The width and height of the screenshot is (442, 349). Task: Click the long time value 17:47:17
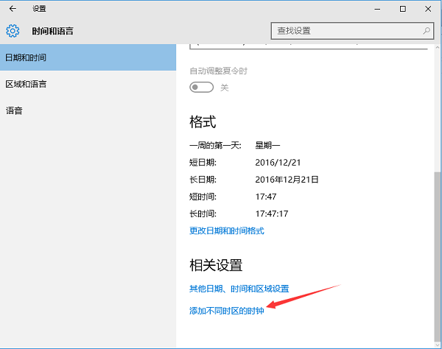[x=272, y=214]
